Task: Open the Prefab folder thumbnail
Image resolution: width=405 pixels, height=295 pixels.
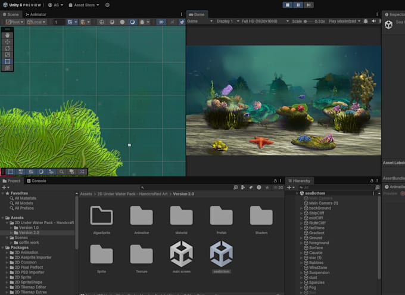Action: [222, 220]
